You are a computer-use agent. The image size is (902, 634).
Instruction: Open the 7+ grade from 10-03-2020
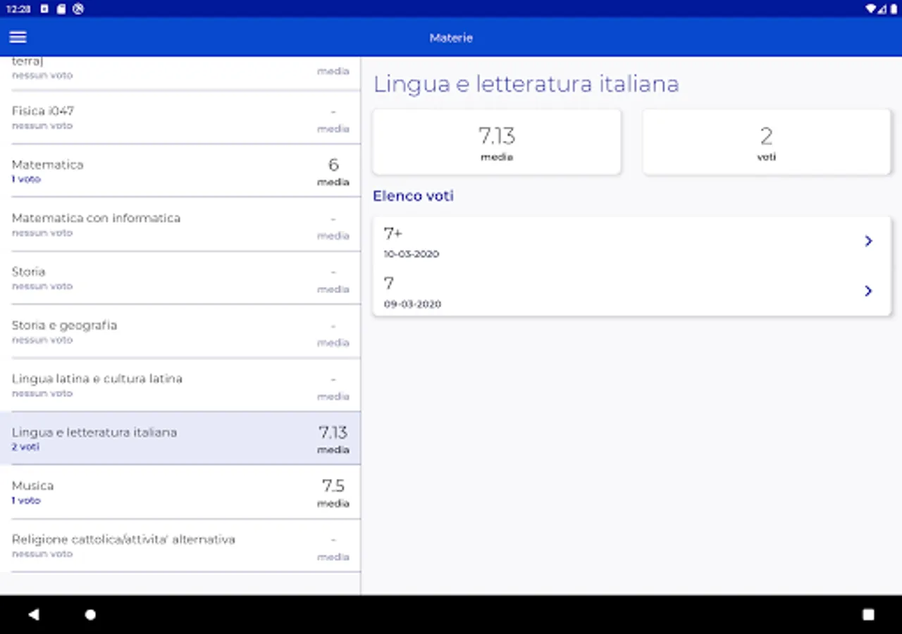point(632,242)
